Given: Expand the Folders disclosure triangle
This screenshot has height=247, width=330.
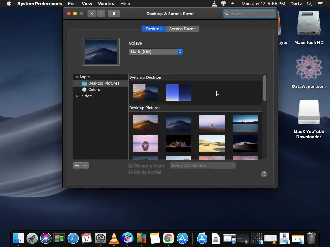Looking at the screenshot, I should tap(77, 96).
